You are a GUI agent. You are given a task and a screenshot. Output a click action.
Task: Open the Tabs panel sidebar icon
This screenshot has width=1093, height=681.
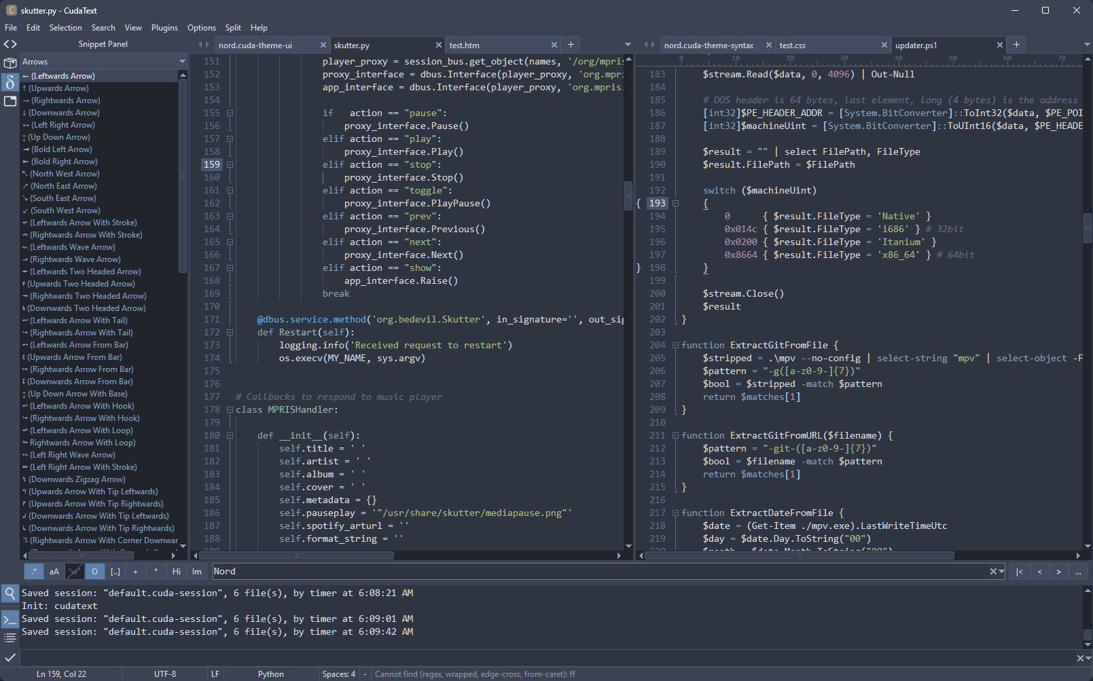pos(10,101)
